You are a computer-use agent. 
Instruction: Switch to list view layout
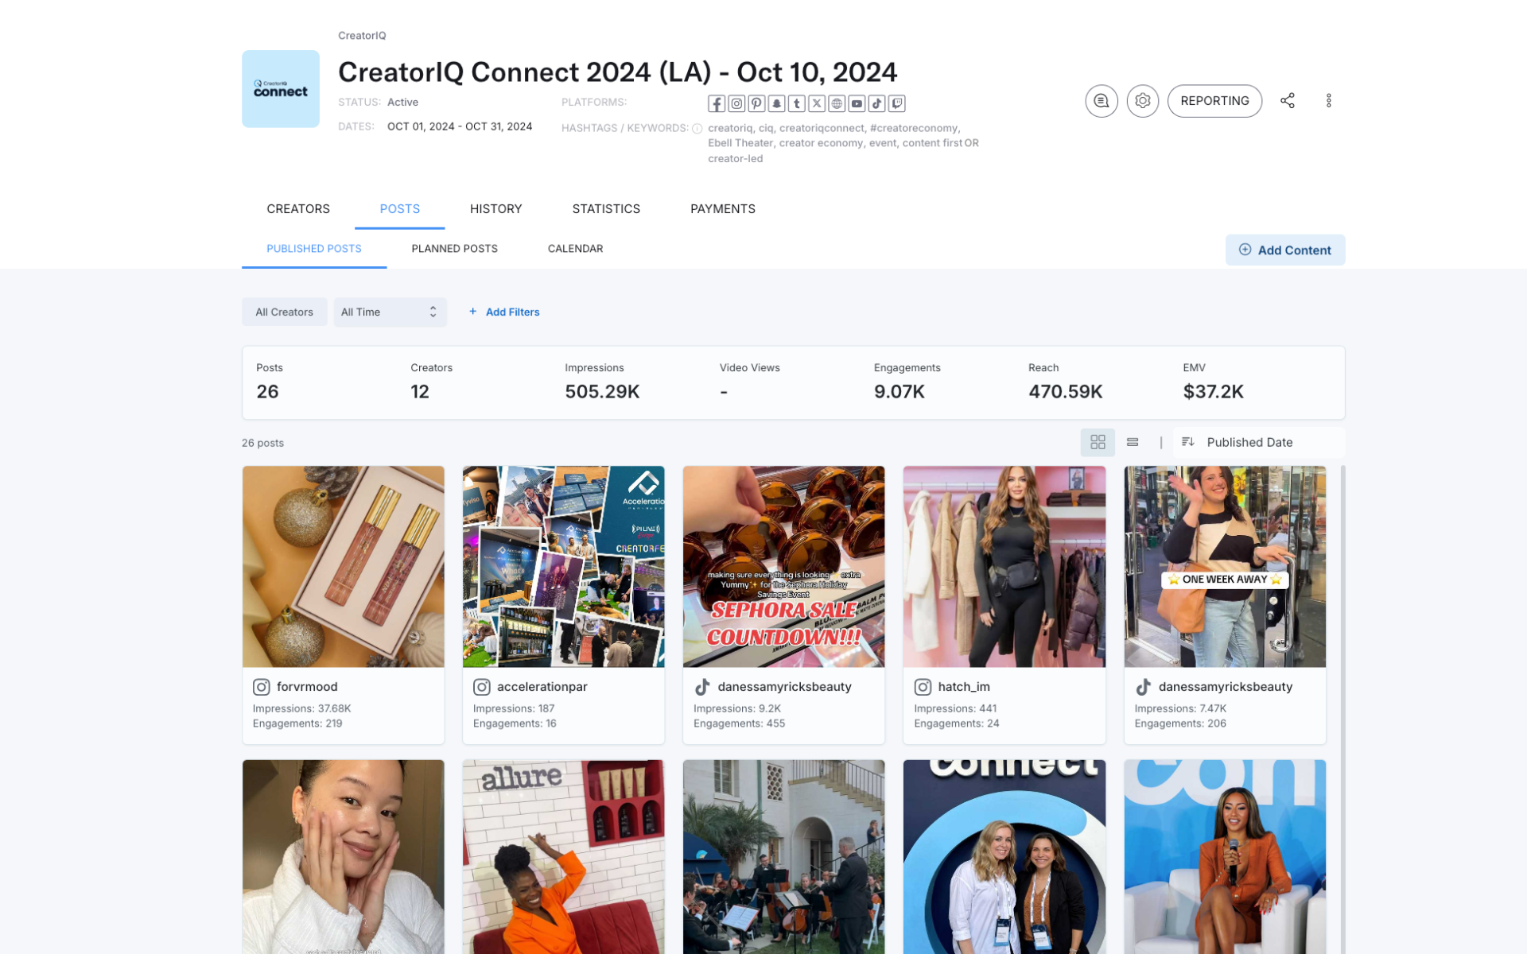coord(1133,442)
